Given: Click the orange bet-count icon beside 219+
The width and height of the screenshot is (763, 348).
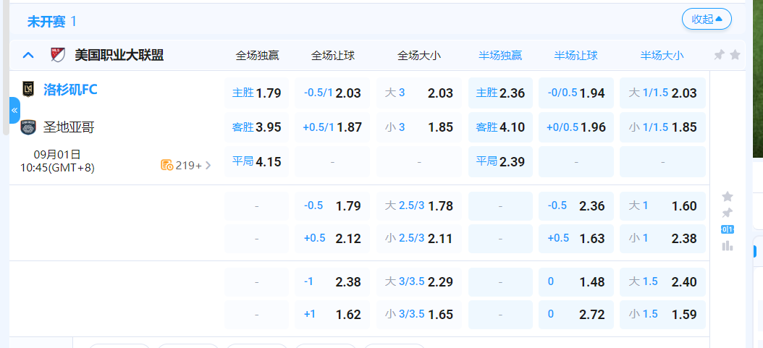Looking at the screenshot, I should pos(166,165).
